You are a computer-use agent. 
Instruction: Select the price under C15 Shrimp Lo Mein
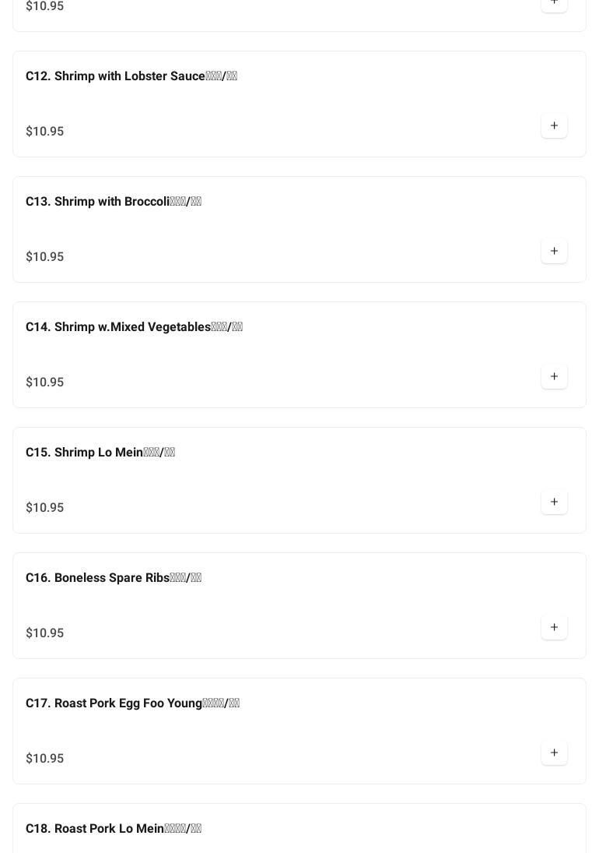pos(45,508)
